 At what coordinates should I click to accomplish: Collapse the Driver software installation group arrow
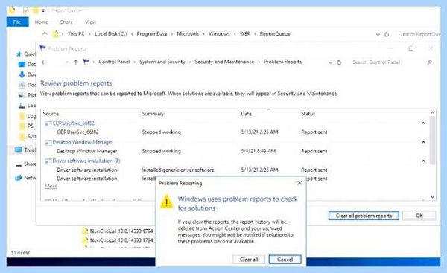[423, 161]
